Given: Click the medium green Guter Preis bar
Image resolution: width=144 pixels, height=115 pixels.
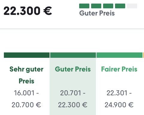Looking at the screenshot, I should pos(73,55).
